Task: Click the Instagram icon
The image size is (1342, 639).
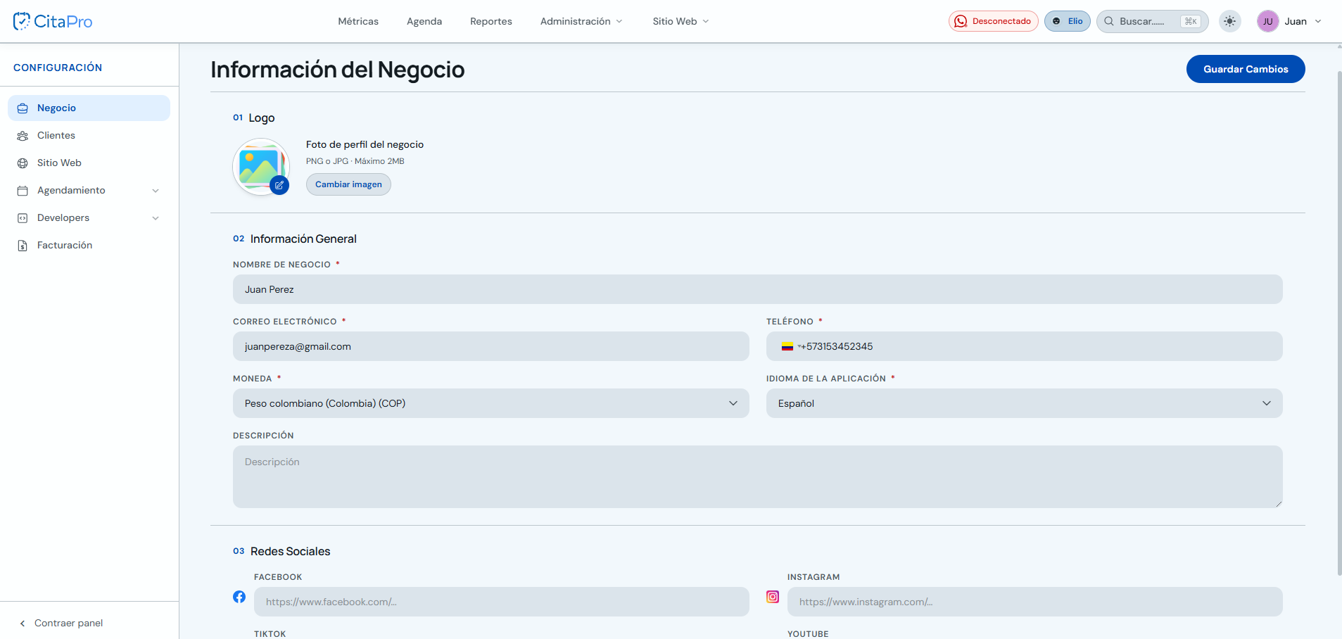Action: pos(773,597)
